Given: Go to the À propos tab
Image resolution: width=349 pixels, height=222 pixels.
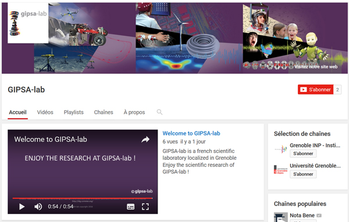Looking at the screenshot, I should [134, 112].
